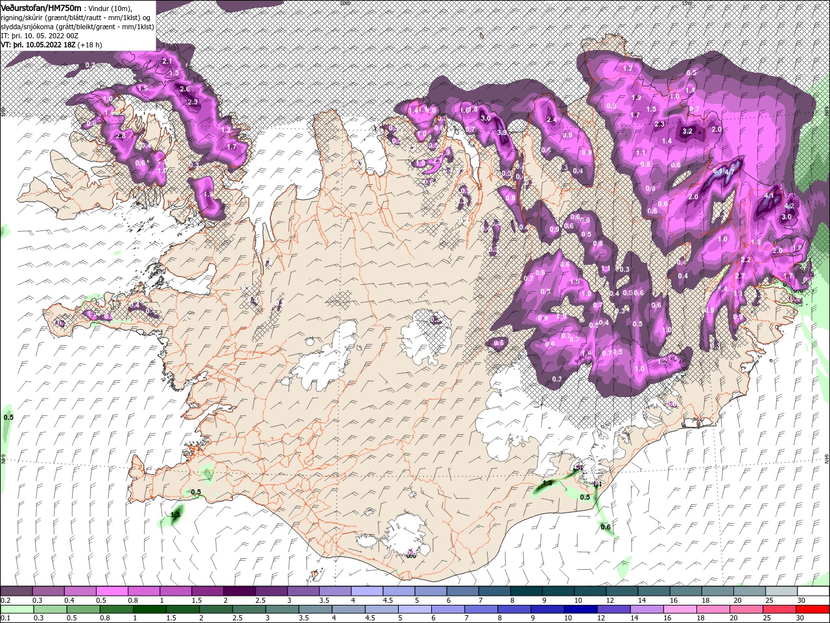Select the 'IT: þri. 10. 05. 2022 00Z' line
This screenshot has width=830, height=623.
pyautogui.click(x=41, y=36)
